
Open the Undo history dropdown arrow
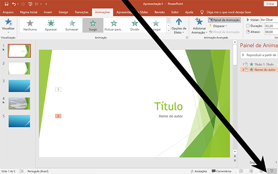[x=18, y=4]
